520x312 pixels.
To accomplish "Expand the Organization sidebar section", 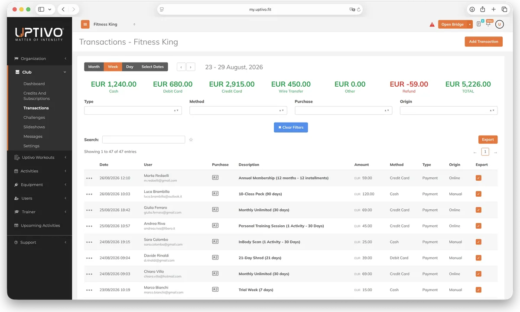I will coord(39,58).
